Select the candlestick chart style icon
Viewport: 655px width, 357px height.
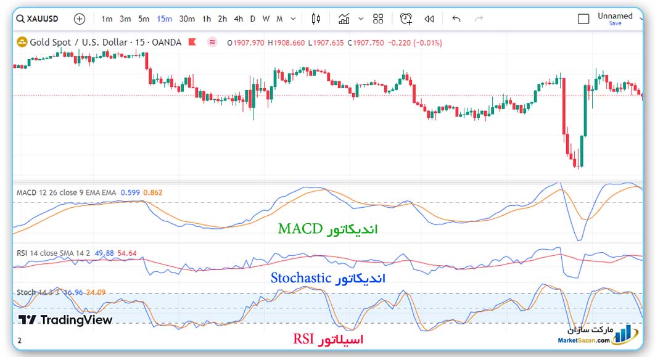pos(316,18)
